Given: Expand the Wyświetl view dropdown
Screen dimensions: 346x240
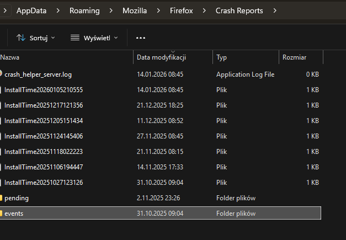Looking at the screenshot, I should click(x=116, y=38).
